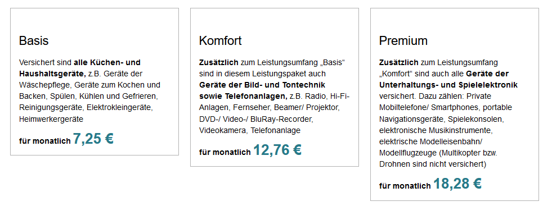Image resolution: width=552 pixels, height=215 pixels.
Task: Click 'für monatlich' label in Komfort card
Action: (225, 153)
